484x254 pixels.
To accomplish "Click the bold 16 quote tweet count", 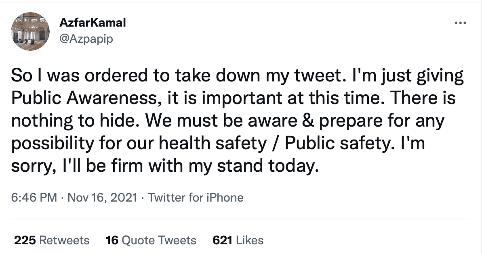I will point(113,240).
